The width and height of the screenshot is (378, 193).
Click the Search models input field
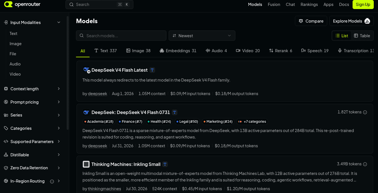click(x=121, y=36)
